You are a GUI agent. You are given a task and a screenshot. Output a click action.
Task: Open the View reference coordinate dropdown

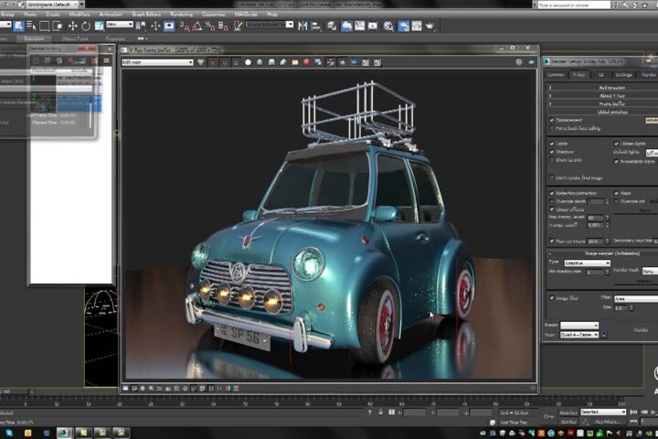pos(120,25)
